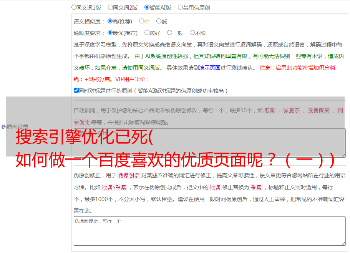
Task: Set 语义相似度 to 中
Action: [141, 21]
